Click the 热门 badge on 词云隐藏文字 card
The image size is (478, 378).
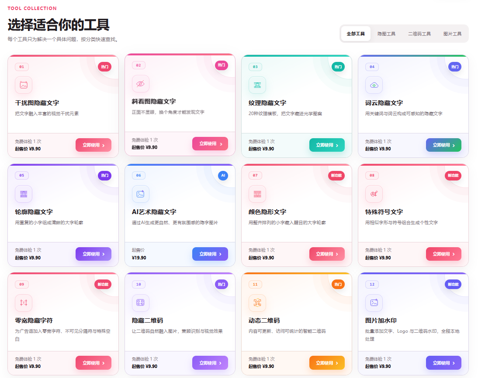455,67
